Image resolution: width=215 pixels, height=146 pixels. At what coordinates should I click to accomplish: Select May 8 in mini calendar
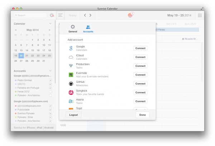click(32, 45)
